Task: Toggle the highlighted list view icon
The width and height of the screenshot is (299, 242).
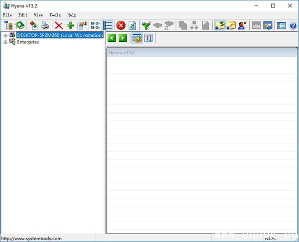Action: point(108,25)
